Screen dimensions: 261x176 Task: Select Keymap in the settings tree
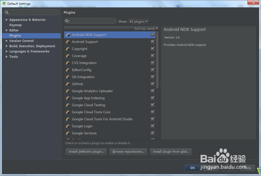pyautogui.click(x=15, y=25)
